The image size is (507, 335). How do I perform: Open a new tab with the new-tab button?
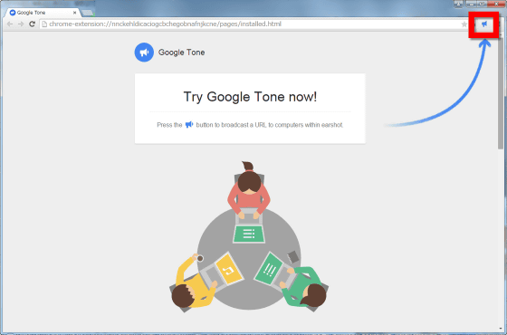pos(87,13)
